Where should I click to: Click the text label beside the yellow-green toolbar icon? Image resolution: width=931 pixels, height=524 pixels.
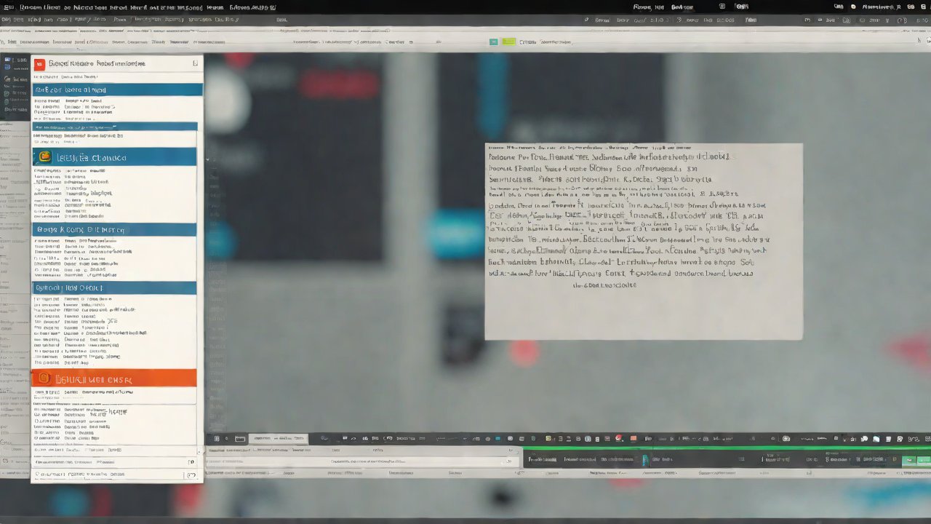coord(528,42)
